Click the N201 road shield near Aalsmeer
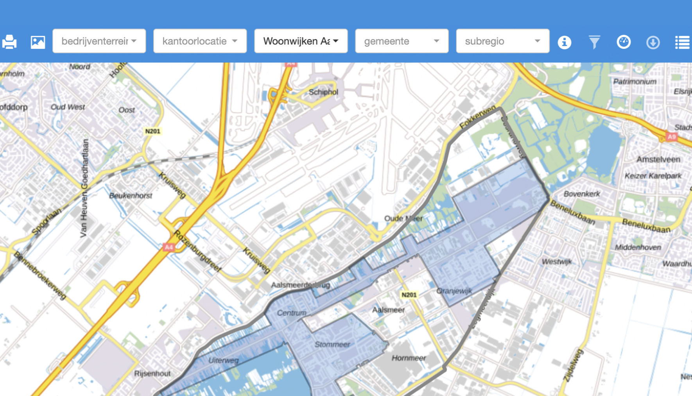Screen dimensions: 692x396 (409, 295)
